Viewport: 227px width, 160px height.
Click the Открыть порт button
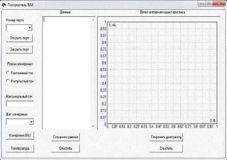pyautogui.click(x=19, y=38)
